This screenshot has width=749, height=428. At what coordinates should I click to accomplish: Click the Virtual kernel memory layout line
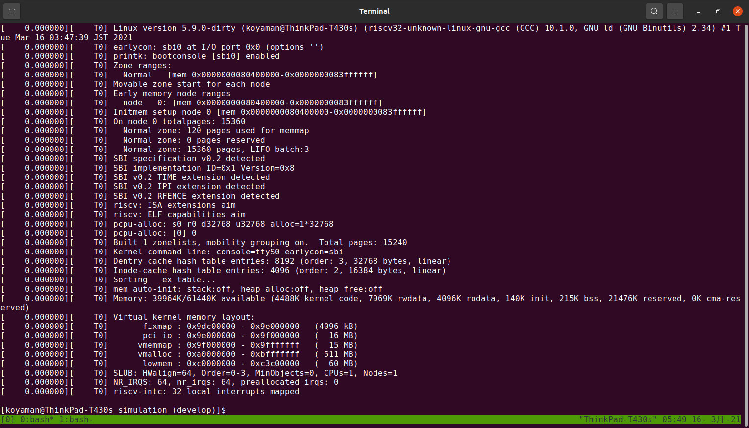coord(184,317)
